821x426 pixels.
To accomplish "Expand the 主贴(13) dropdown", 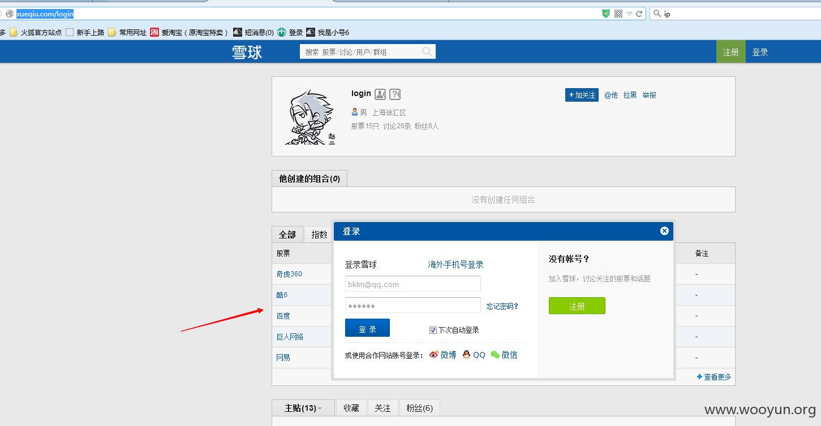I will point(320,408).
